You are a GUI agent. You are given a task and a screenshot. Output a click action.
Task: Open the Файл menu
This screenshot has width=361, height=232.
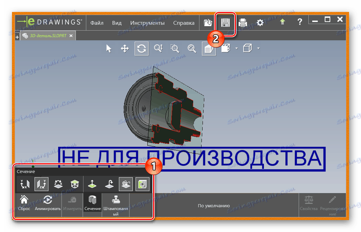point(97,23)
